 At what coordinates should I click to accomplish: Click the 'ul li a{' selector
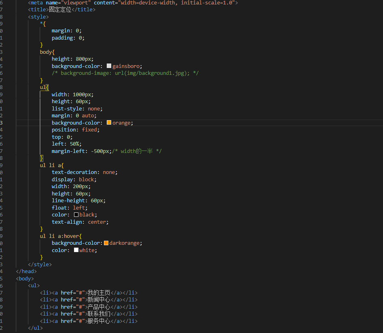51,165
